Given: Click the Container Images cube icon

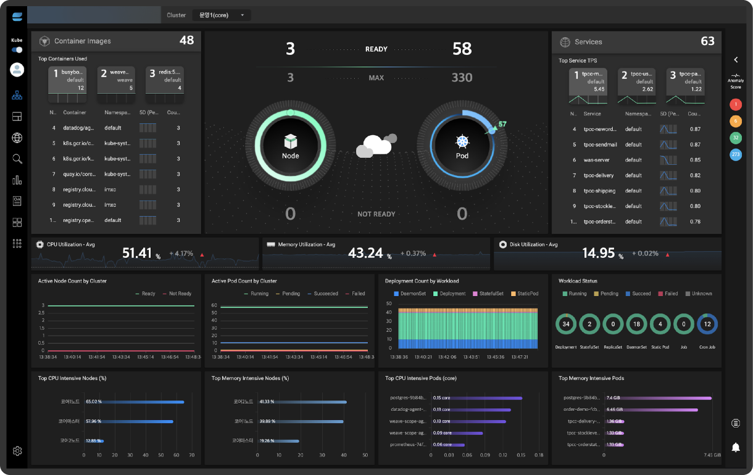Looking at the screenshot, I should tap(44, 41).
